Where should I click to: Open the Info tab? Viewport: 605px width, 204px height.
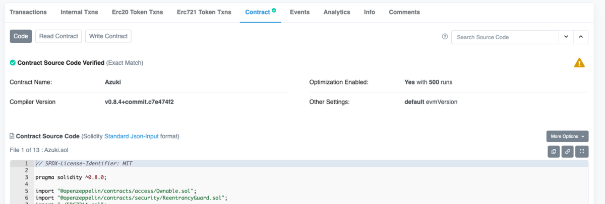tap(370, 12)
